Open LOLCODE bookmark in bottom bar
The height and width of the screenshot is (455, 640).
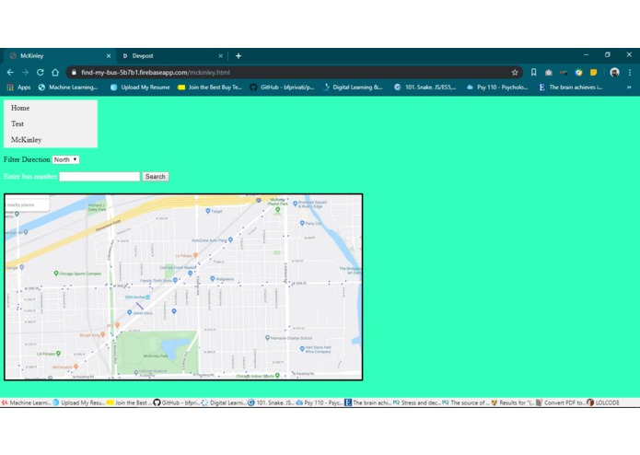point(603,402)
